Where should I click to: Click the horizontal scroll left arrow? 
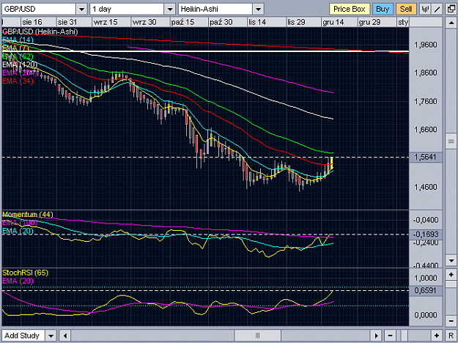pyautogui.click(x=64, y=336)
